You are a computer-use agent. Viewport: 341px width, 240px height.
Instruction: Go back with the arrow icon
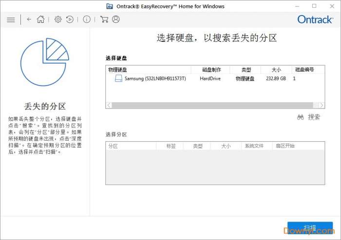pos(29,19)
